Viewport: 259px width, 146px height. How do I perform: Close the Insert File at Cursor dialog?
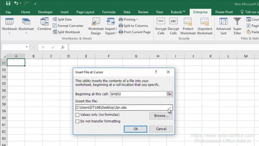pyautogui.click(x=168, y=72)
